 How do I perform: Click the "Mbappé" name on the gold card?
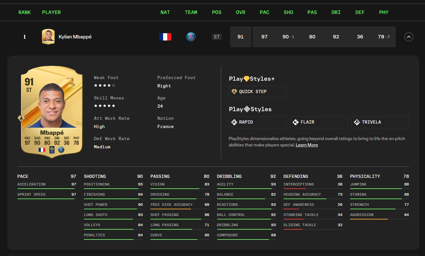[52, 132]
